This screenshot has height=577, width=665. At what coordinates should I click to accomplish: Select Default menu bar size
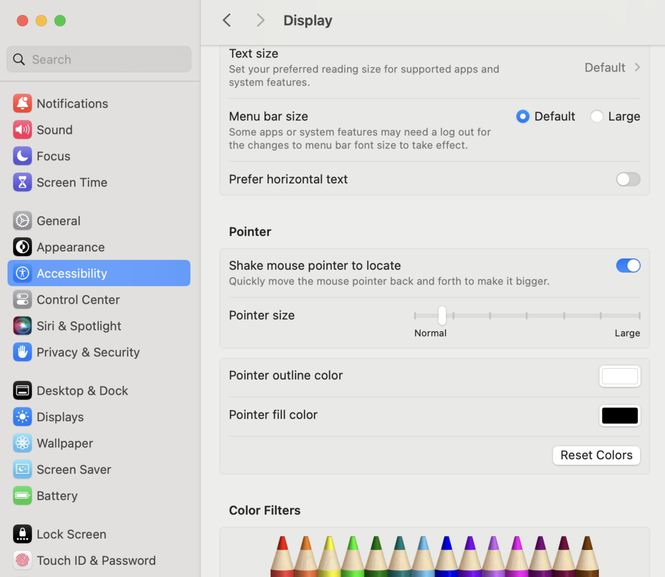[x=523, y=116]
